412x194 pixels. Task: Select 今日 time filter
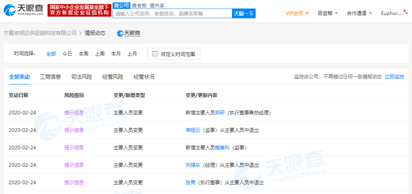point(67,54)
